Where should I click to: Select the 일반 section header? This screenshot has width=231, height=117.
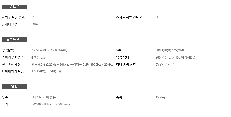pyautogui.click(x=14, y=87)
